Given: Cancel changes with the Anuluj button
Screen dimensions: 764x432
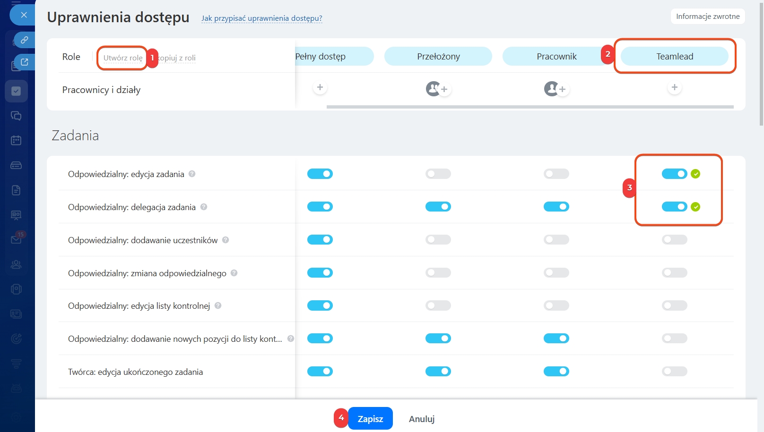Looking at the screenshot, I should 422,419.
